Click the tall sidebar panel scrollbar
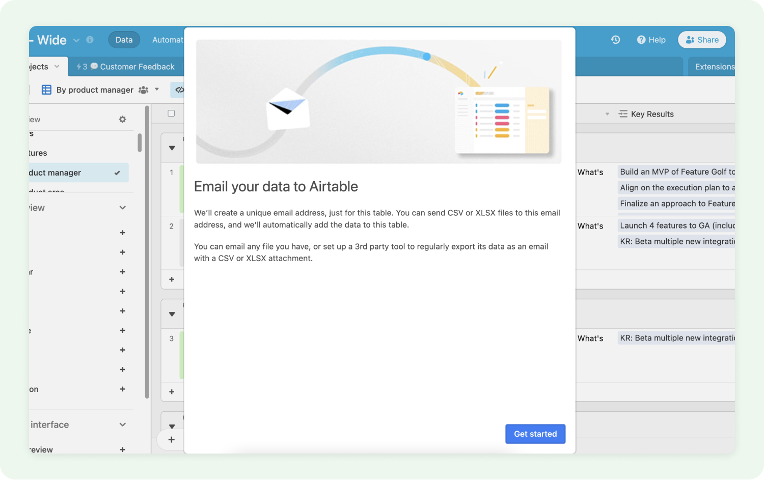The height and width of the screenshot is (480, 764). (x=147, y=252)
